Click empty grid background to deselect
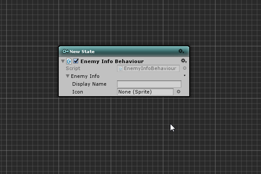 point(217,139)
